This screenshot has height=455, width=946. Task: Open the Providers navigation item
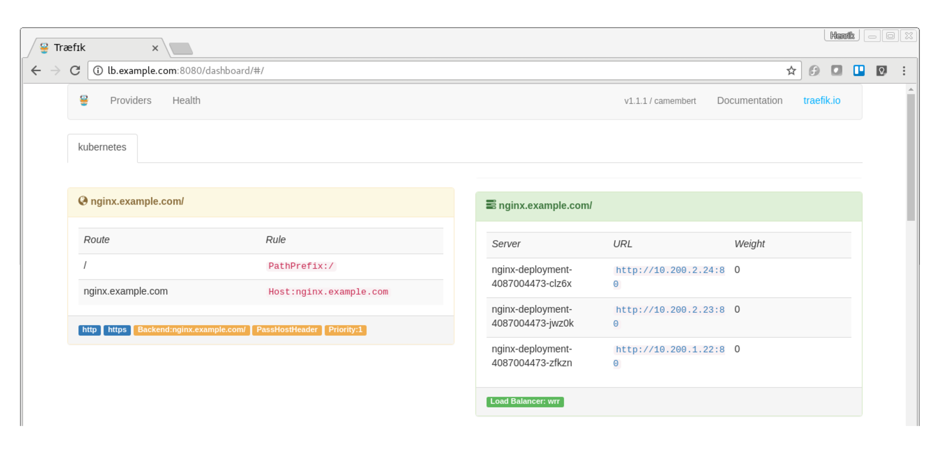pyautogui.click(x=130, y=100)
